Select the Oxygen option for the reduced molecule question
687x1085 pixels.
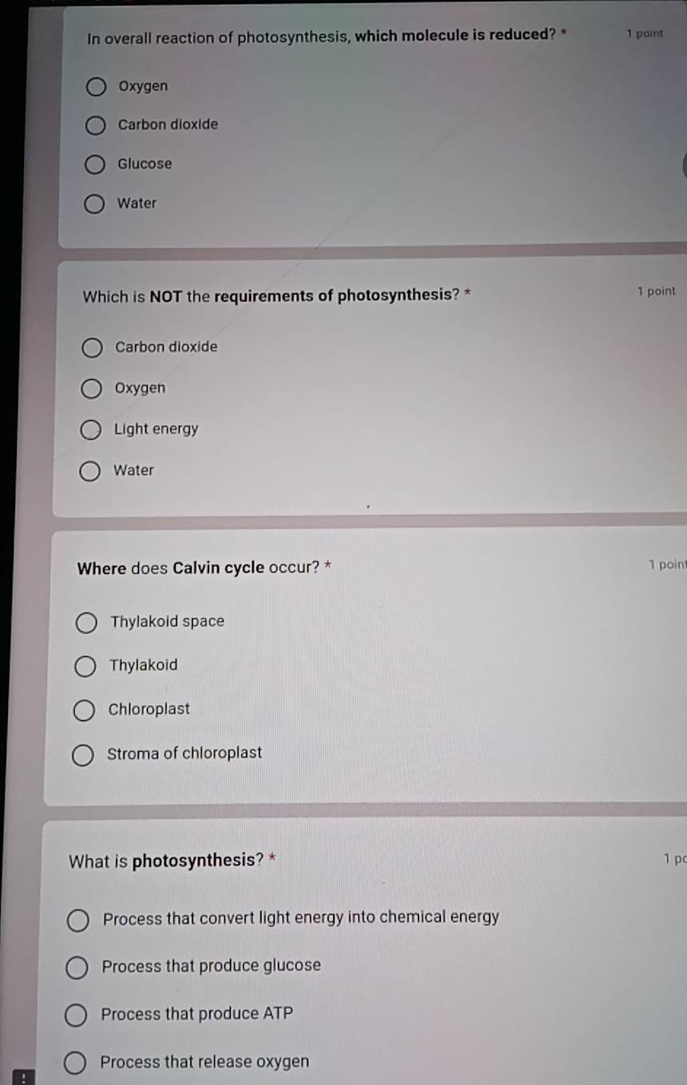tap(95, 86)
